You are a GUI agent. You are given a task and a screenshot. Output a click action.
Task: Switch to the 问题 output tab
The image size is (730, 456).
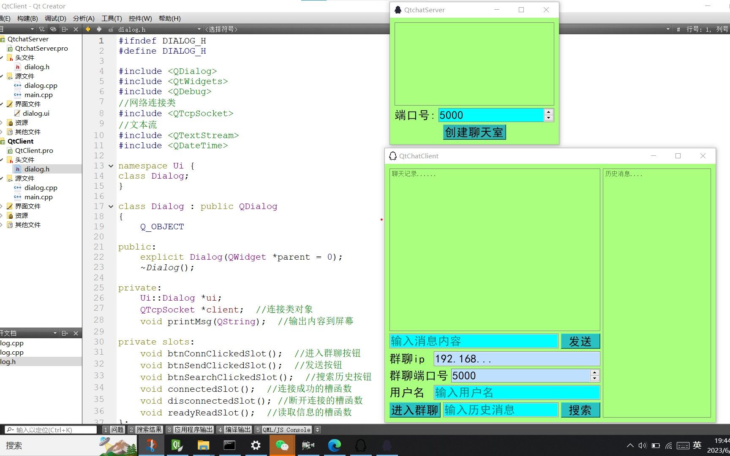[x=114, y=429]
